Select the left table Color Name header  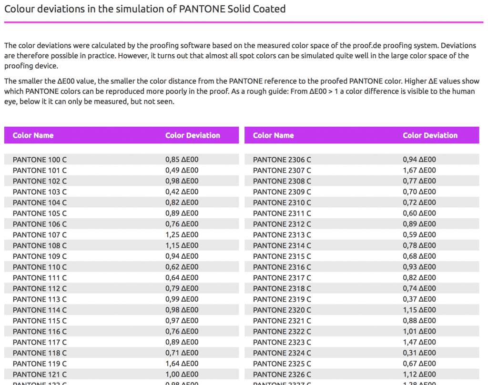click(x=33, y=135)
